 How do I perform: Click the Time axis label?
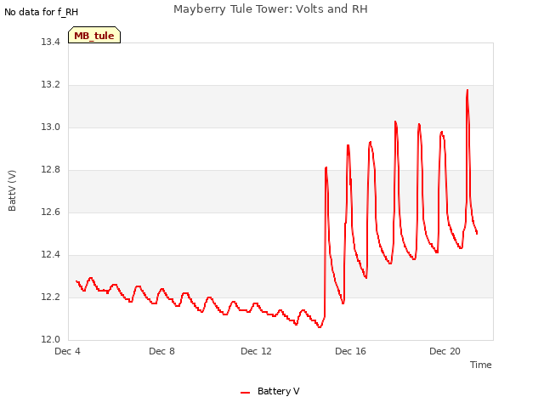[x=480, y=365]
